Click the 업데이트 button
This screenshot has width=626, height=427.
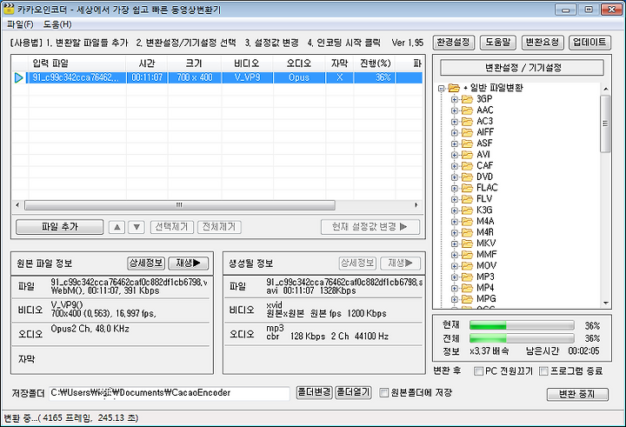(589, 43)
